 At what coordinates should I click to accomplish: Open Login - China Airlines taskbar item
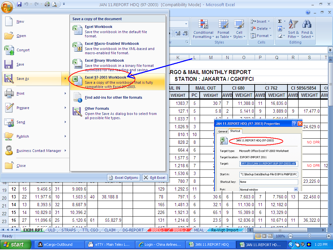pos(160,245)
